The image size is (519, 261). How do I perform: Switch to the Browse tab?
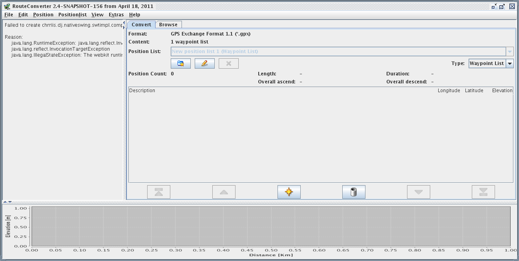click(168, 25)
